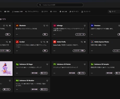Click the Premiere app icon
The height and width of the screenshot is (99, 120).
click(92, 26)
